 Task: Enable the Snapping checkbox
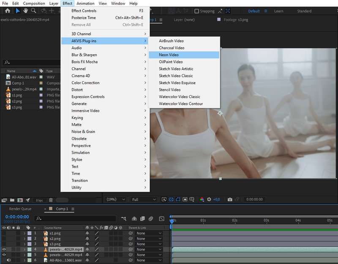point(196,11)
